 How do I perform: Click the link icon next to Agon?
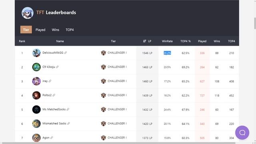click(52, 138)
